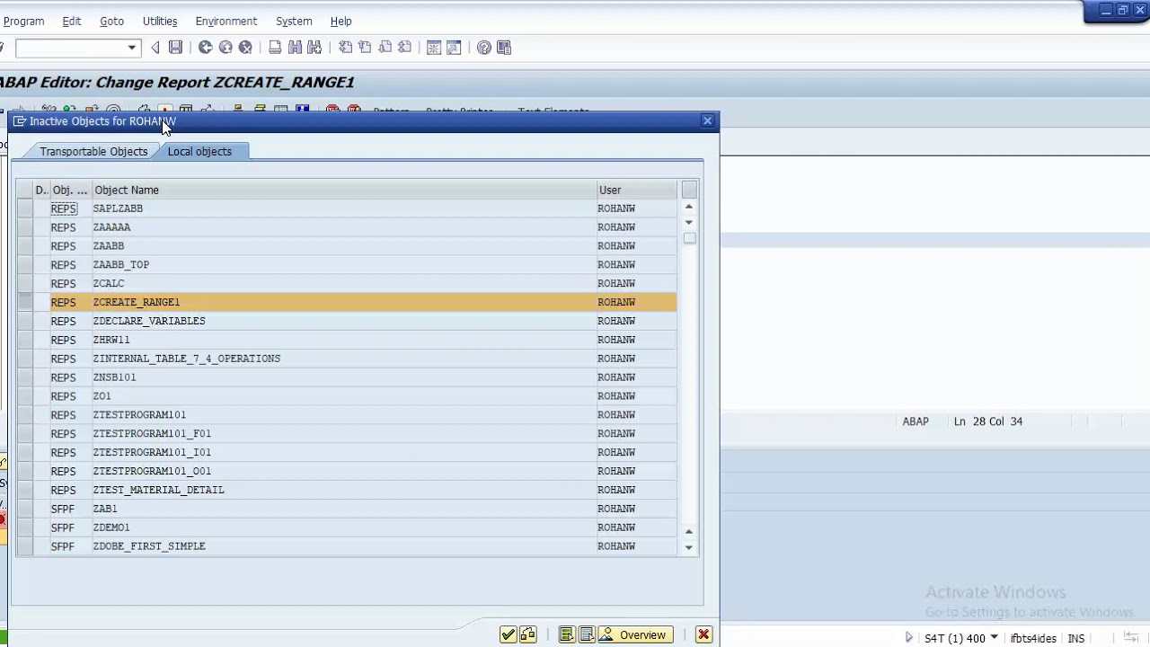Click the Find Next binoculars icon
Viewport: 1150px width, 647px height.
314,48
